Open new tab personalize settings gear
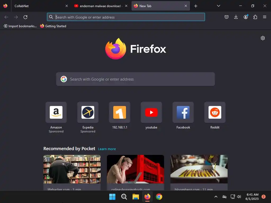Screen dimensions: 271x203 point(263,38)
